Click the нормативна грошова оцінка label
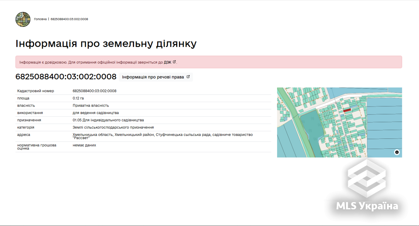Viewport: 419px width, 226px height. coord(37,147)
